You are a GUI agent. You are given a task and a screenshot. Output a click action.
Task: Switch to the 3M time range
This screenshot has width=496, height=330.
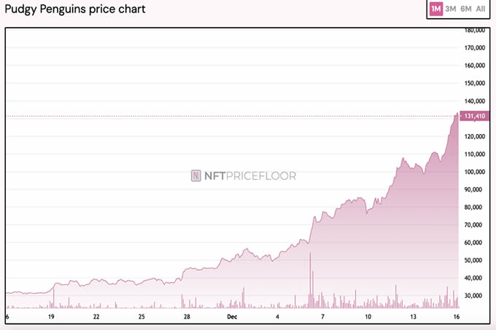coord(451,9)
